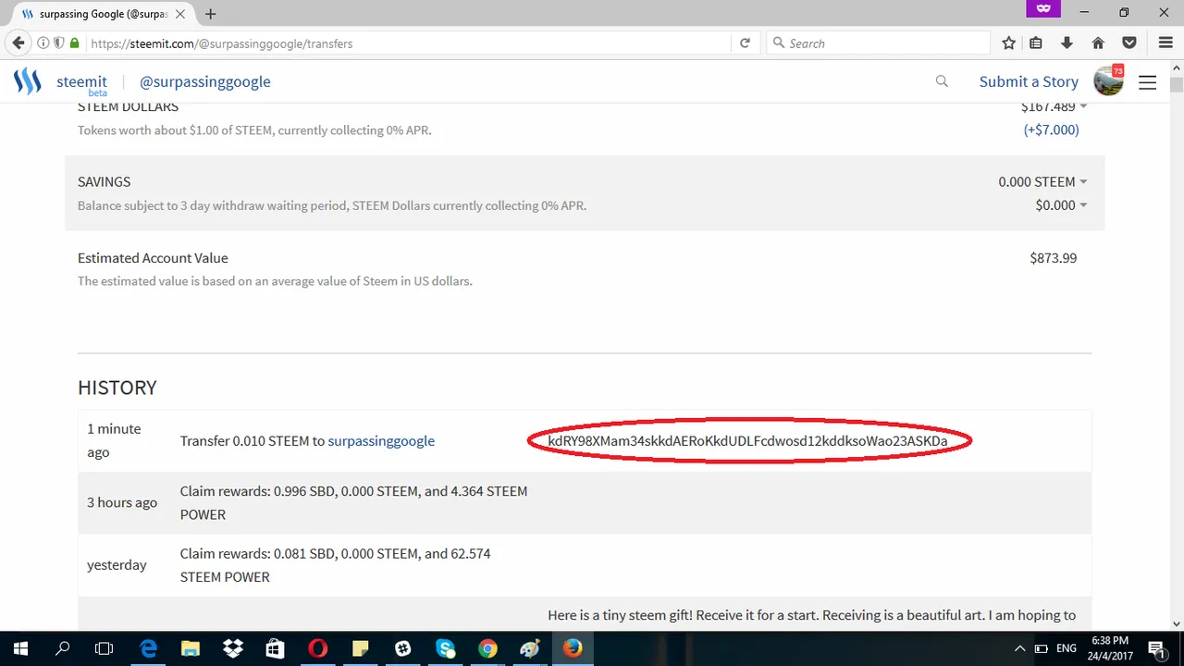Click the page scrollbar up arrow
1184x666 pixels.
[1176, 68]
